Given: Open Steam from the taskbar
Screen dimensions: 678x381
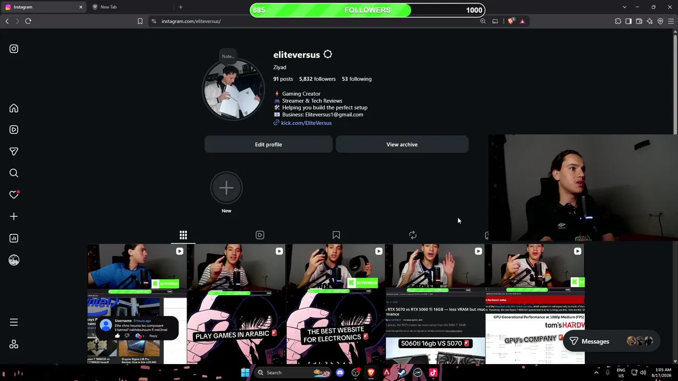Looking at the screenshot, I should click(402, 373).
